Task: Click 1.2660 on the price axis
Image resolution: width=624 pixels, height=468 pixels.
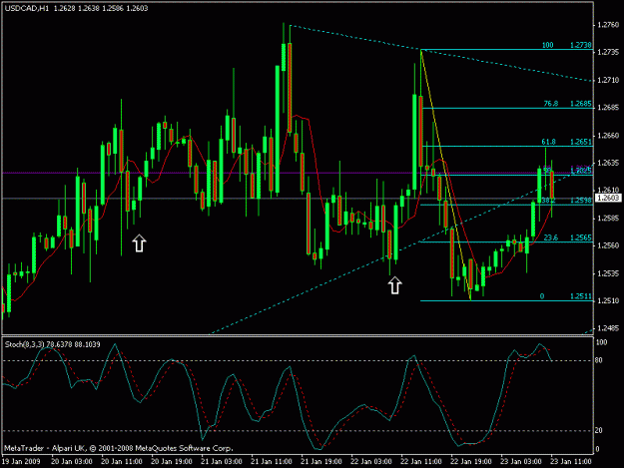Action: point(608,135)
